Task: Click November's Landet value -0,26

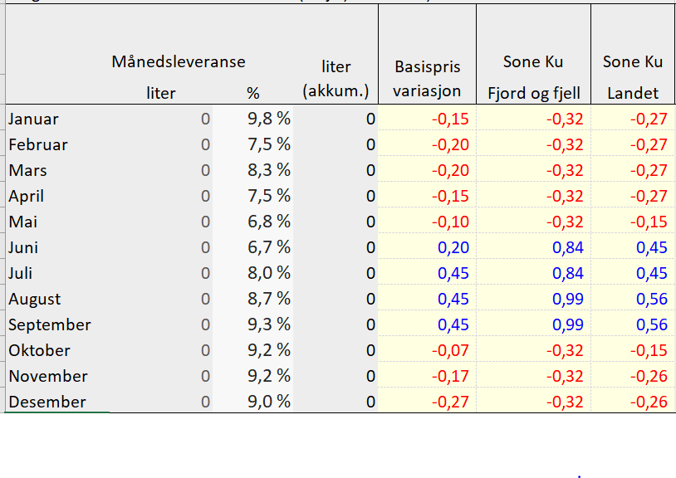Action: coord(649,376)
